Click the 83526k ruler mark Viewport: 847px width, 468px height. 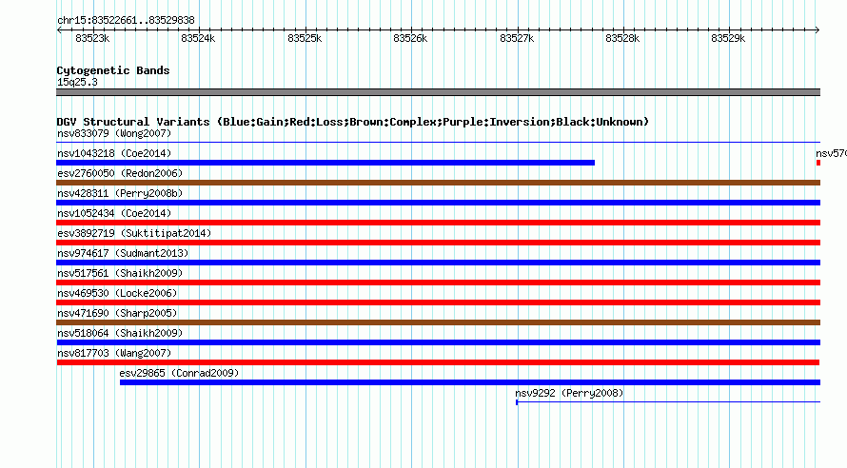coord(410,38)
